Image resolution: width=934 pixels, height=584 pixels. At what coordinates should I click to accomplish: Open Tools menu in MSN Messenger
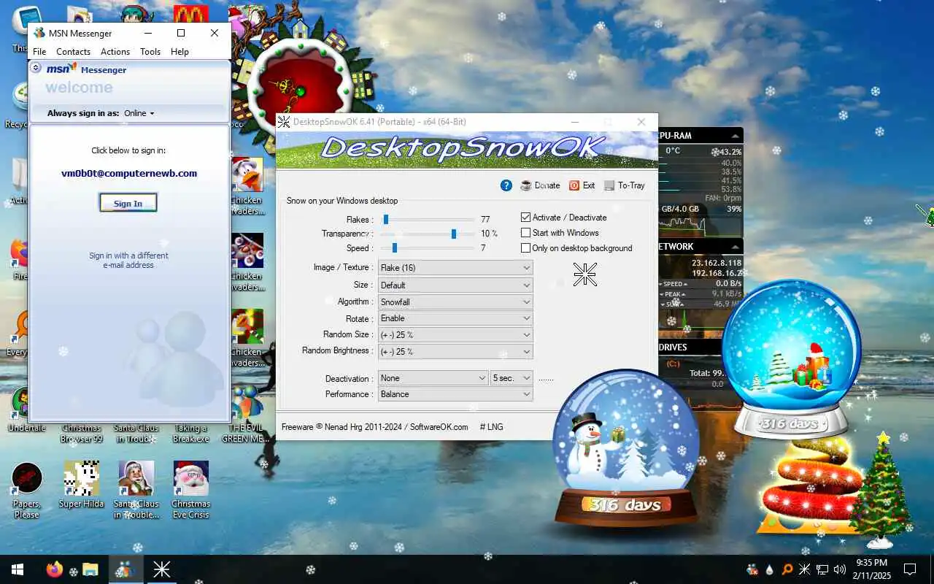coord(150,52)
